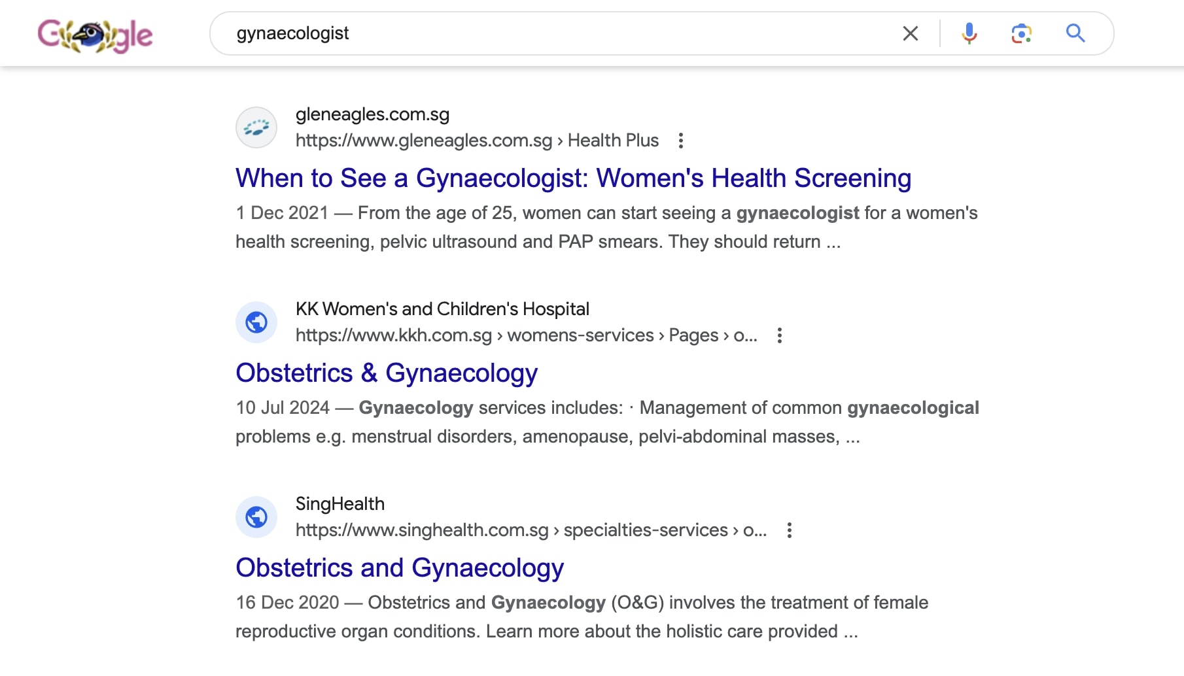This screenshot has height=676, width=1184.
Task: Click the '1 Dec 2021' snippet text
Action: 282,213
